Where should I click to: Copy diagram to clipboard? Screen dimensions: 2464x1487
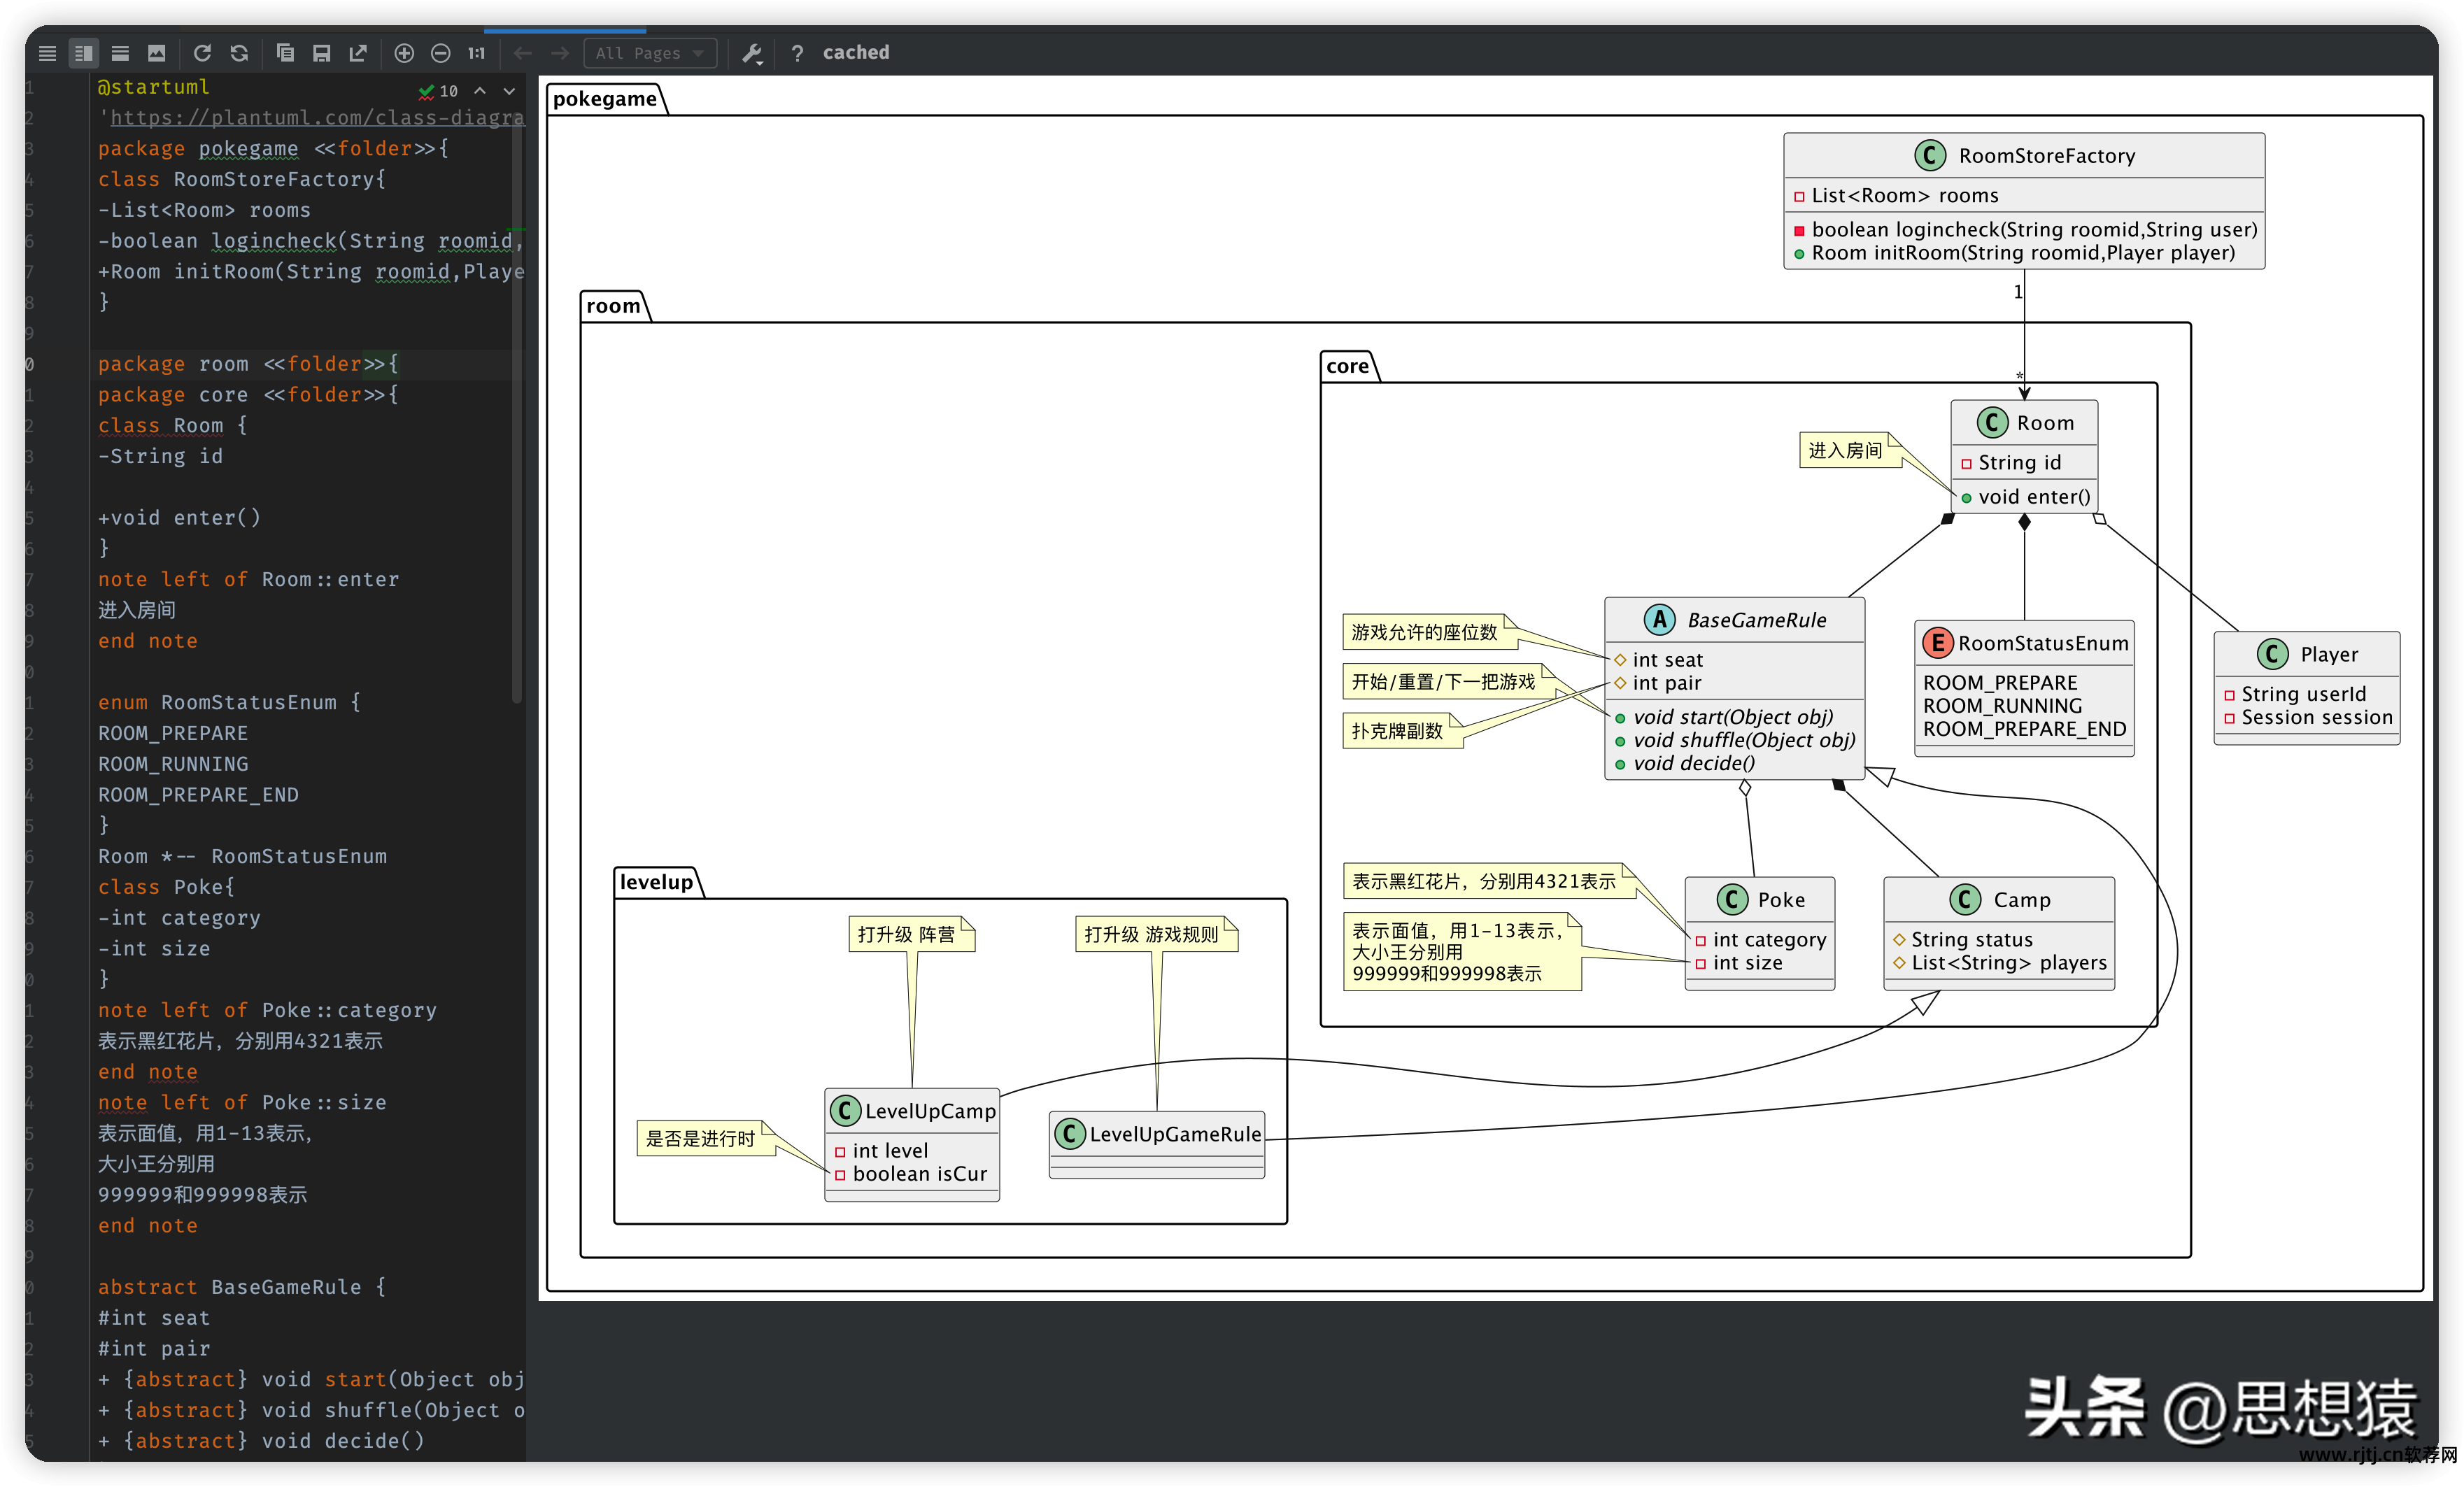coord(285,53)
